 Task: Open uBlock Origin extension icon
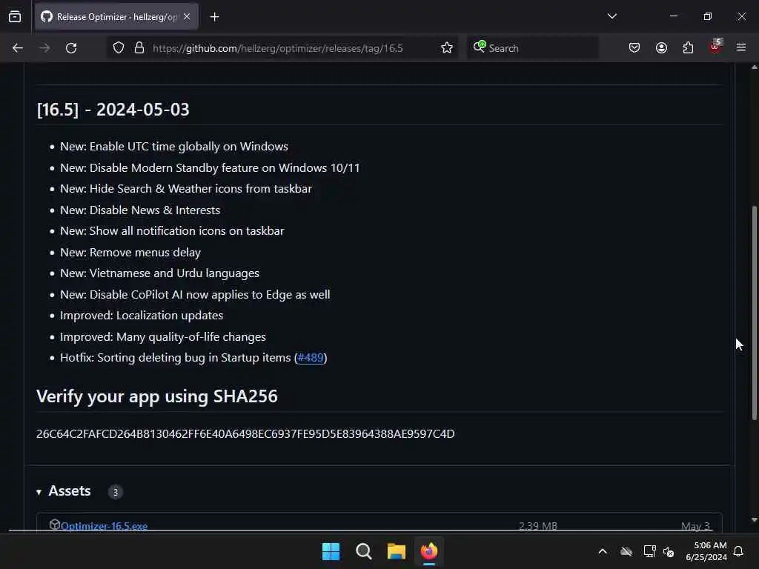pyautogui.click(x=715, y=47)
